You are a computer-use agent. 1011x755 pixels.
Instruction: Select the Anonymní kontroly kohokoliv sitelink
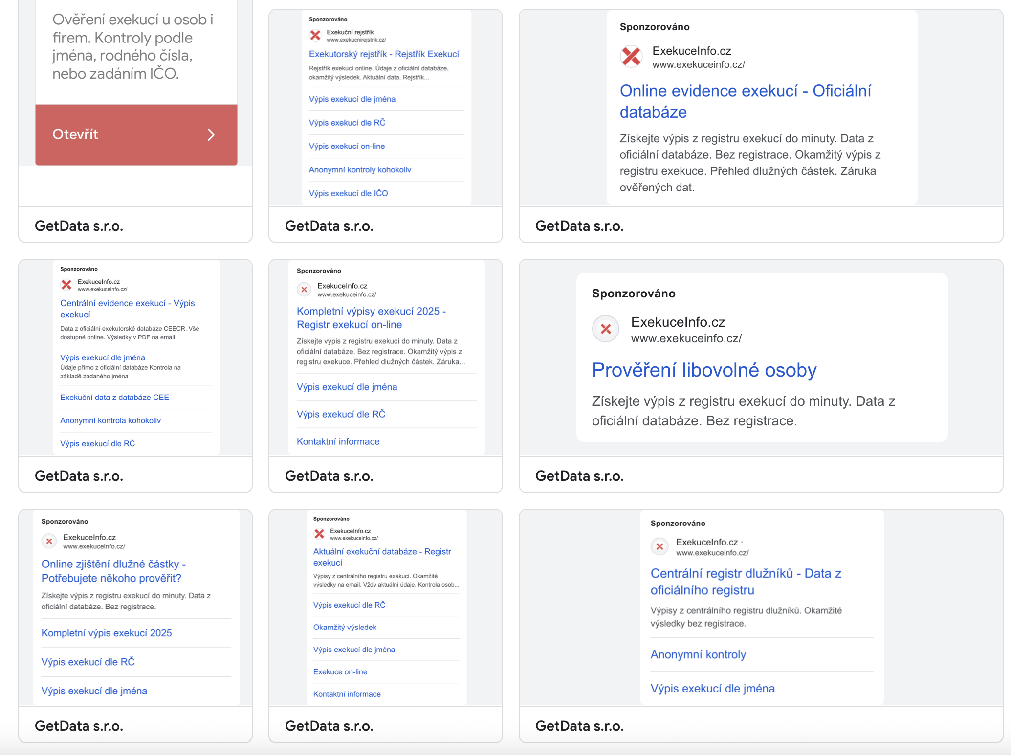tap(360, 170)
